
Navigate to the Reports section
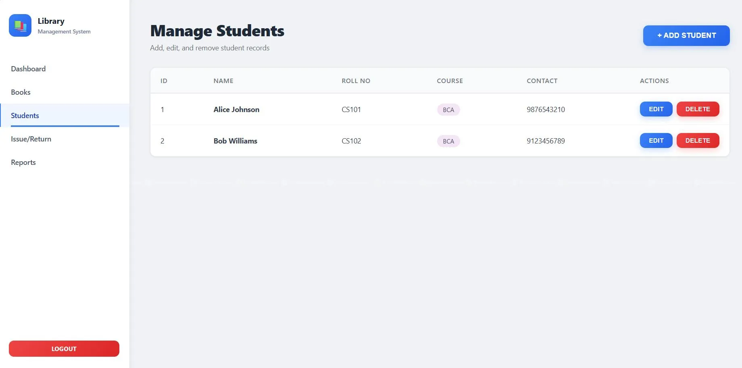tap(23, 162)
